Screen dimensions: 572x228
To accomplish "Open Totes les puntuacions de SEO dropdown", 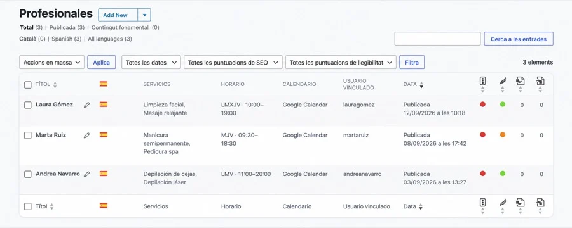I will (233, 63).
